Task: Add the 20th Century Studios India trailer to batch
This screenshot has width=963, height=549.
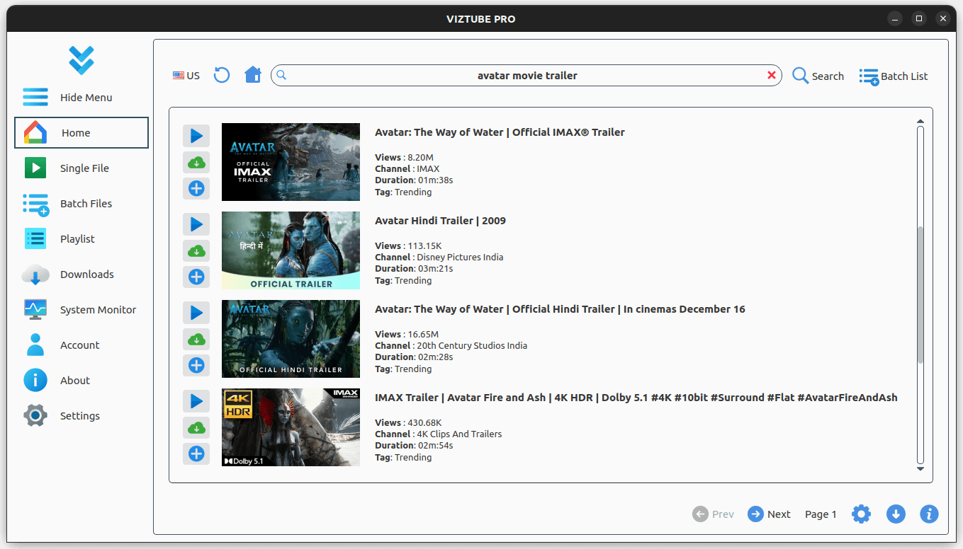Action: pyautogui.click(x=196, y=365)
